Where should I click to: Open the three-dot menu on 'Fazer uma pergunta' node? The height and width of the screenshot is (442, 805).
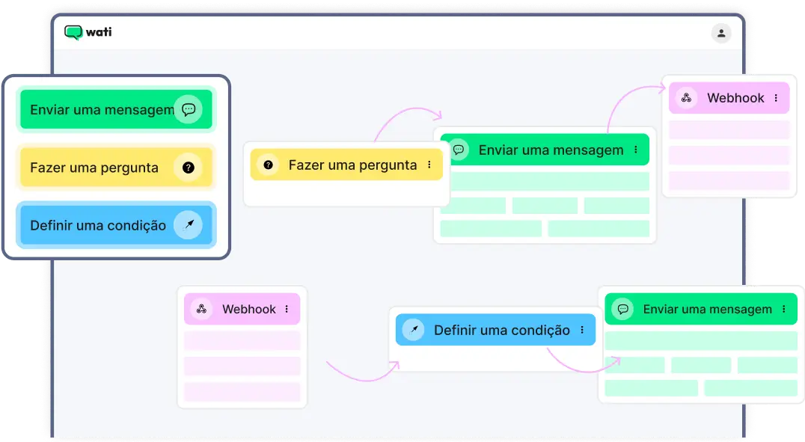429,165
